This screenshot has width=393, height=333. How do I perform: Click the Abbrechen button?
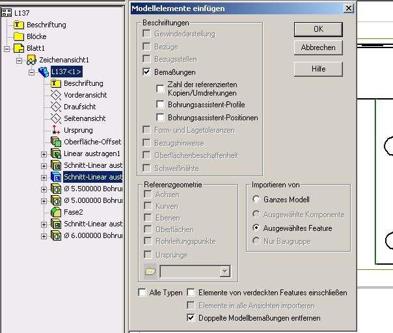[x=318, y=47]
